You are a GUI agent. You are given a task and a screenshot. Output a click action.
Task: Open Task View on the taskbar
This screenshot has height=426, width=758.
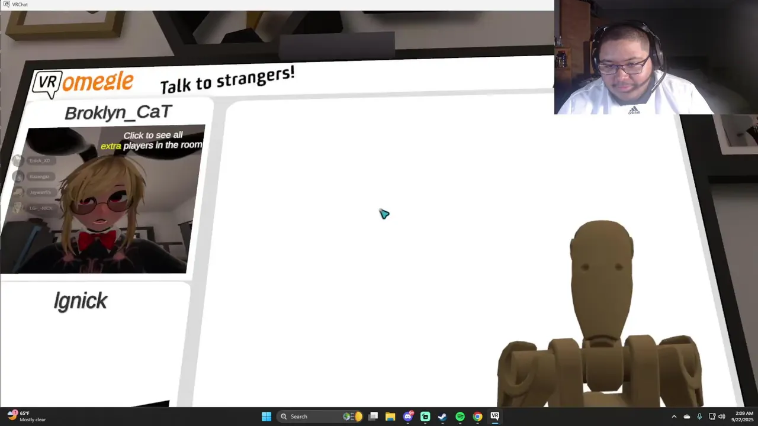tap(373, 417)
